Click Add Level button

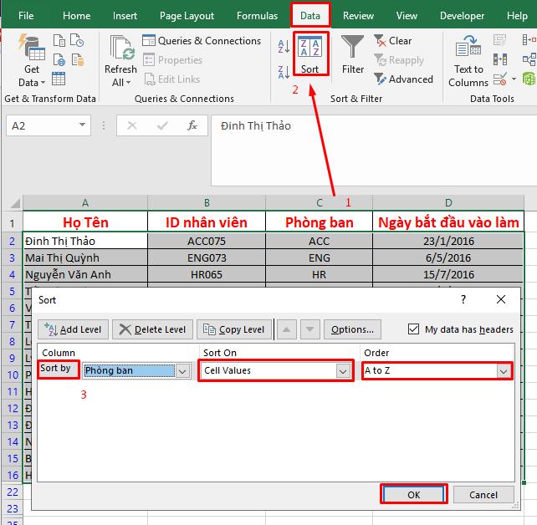(72, 329)
